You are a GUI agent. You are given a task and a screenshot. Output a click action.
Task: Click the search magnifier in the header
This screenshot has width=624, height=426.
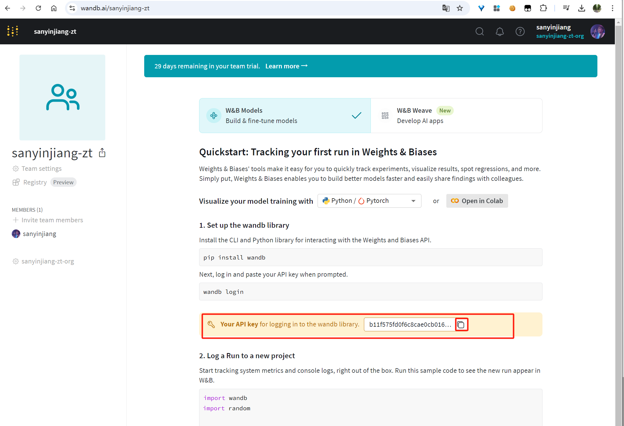coord(480,31)
